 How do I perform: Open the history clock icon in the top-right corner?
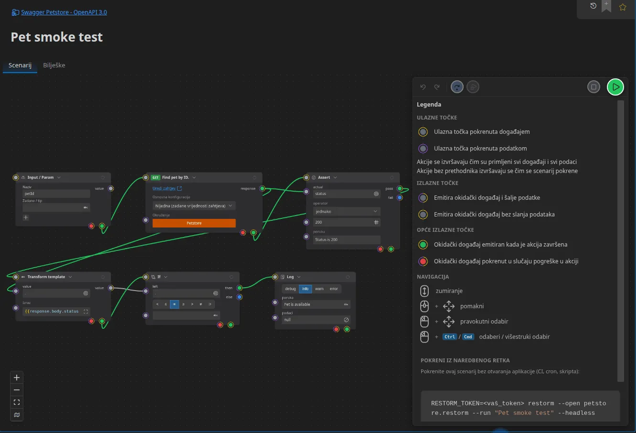(x=593, y=6)
